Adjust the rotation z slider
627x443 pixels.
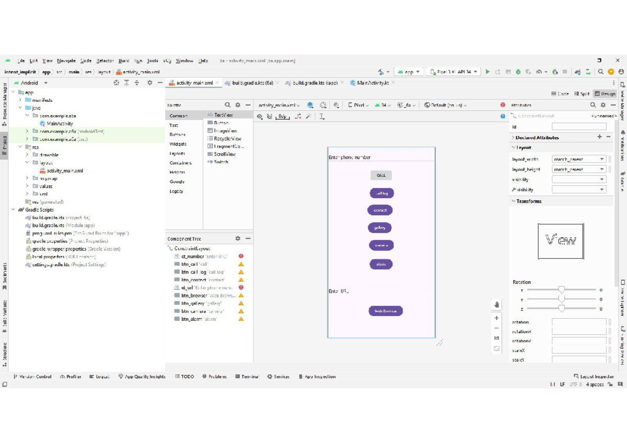click(x=561, y=309)
